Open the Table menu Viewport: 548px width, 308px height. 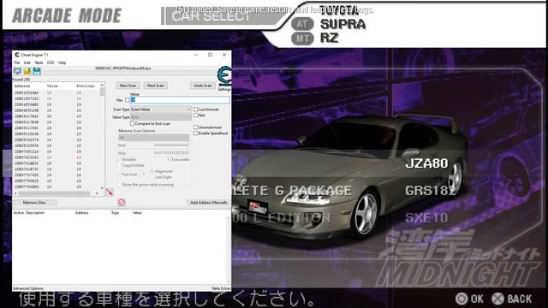[x=39, y=62]
